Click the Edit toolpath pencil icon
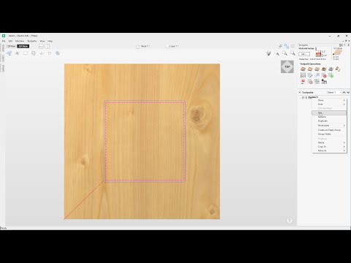 310,75
